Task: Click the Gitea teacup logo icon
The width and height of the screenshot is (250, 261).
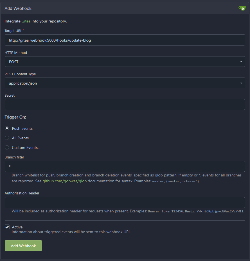Action: pyautogui.click(x=242, y=8)
